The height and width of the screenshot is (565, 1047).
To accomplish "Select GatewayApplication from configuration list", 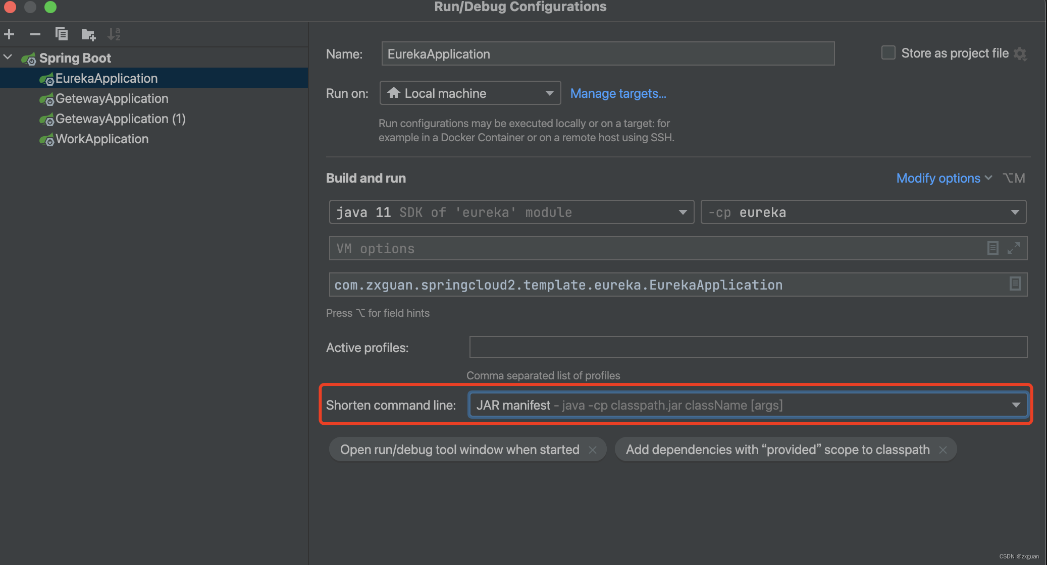I will (x=113, y=97).
